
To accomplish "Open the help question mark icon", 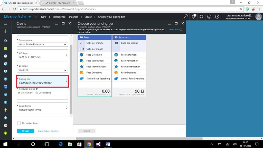I will point(217,16).
